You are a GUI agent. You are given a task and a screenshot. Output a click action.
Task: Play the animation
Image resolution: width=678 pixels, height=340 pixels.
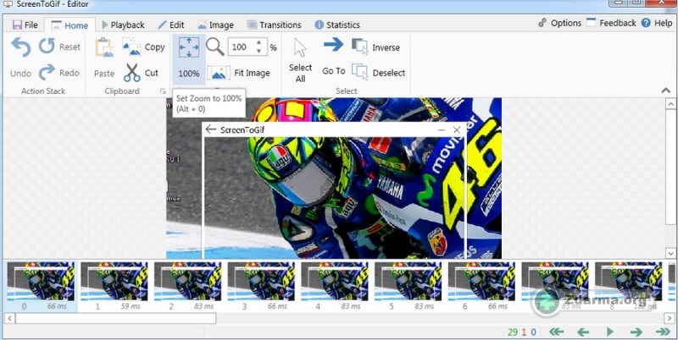(x=610, y=332)
